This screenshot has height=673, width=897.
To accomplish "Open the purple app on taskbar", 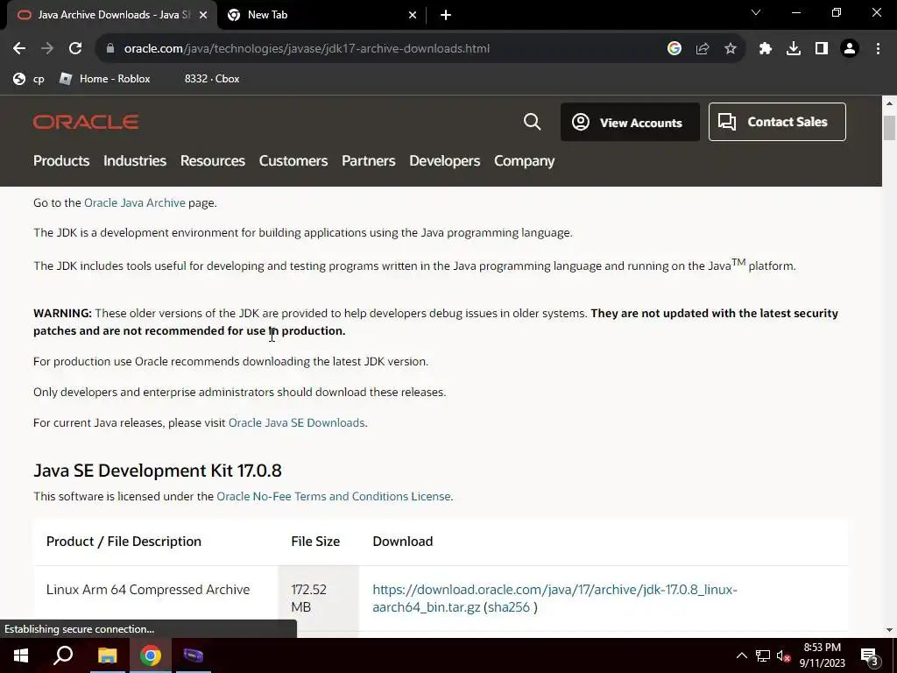I will (194, 655).
